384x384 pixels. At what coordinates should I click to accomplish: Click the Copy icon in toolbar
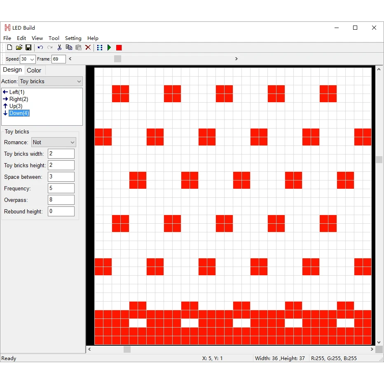coord(69,47)
